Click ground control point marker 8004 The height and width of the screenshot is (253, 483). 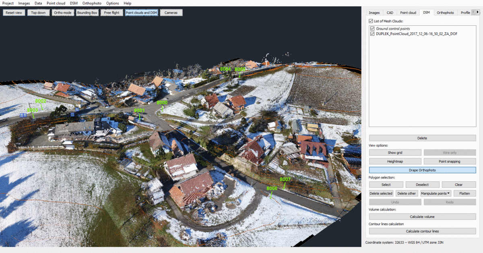point(225,69)
